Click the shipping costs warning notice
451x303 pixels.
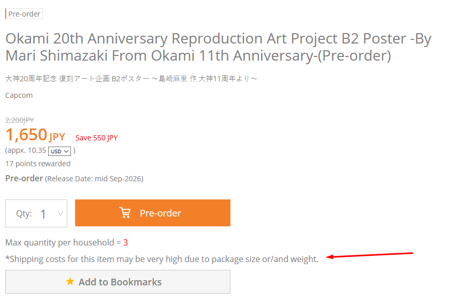point(162,259)
